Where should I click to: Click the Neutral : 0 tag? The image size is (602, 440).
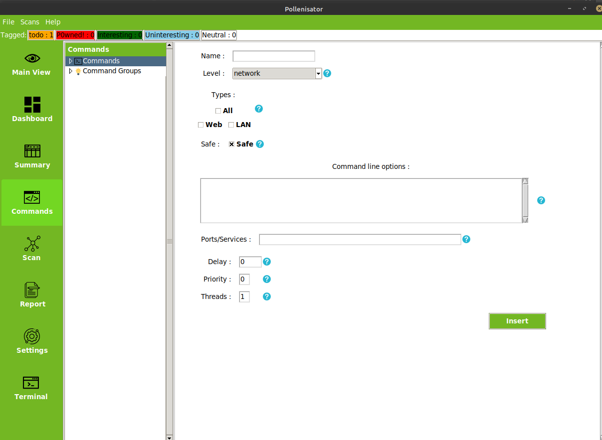[x=219, y=35]
